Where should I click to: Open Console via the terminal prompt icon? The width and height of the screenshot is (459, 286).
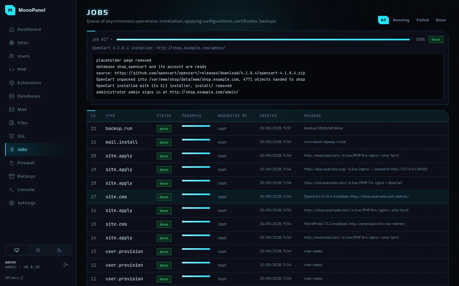(12, 190)
